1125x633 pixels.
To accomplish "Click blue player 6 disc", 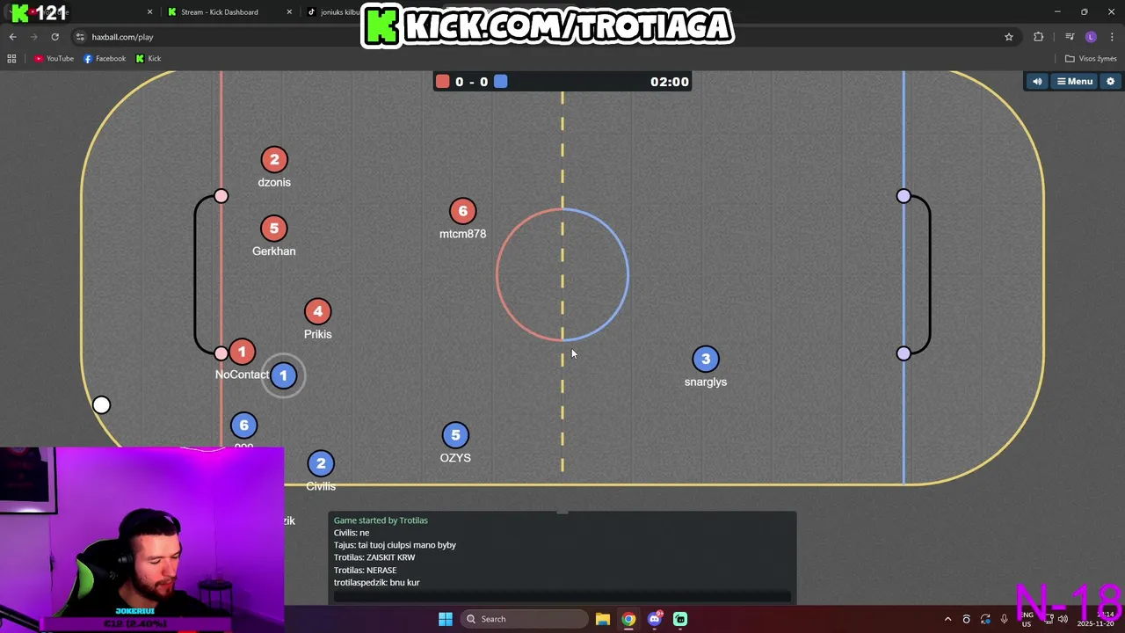I will pyautogui.click(x=243, y=425).
